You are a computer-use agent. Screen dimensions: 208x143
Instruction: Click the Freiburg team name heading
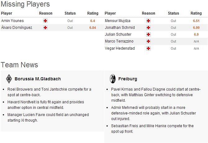[128, 79]
